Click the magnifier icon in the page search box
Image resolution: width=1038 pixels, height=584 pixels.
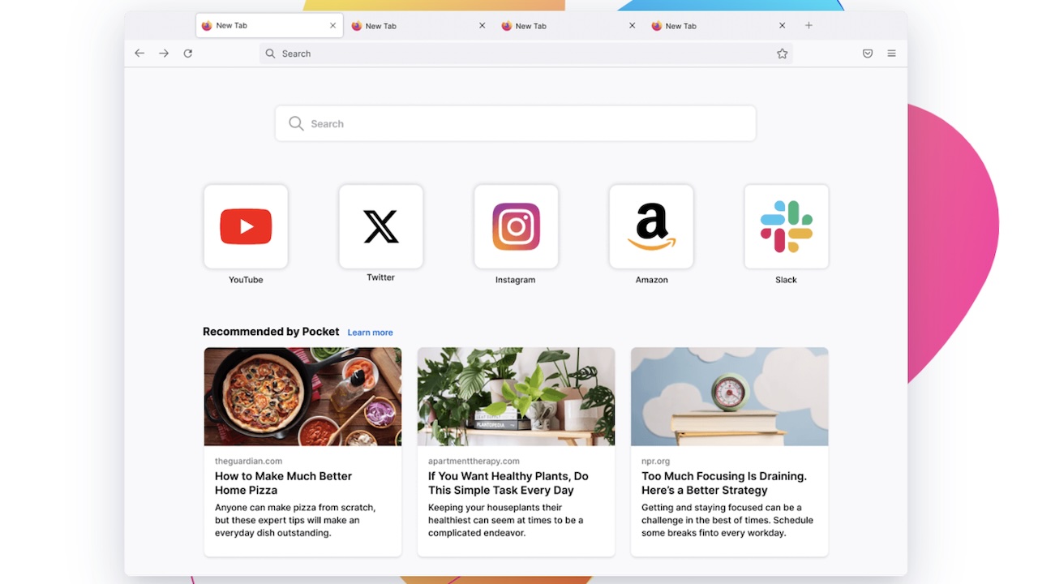[x=297, y=123]
